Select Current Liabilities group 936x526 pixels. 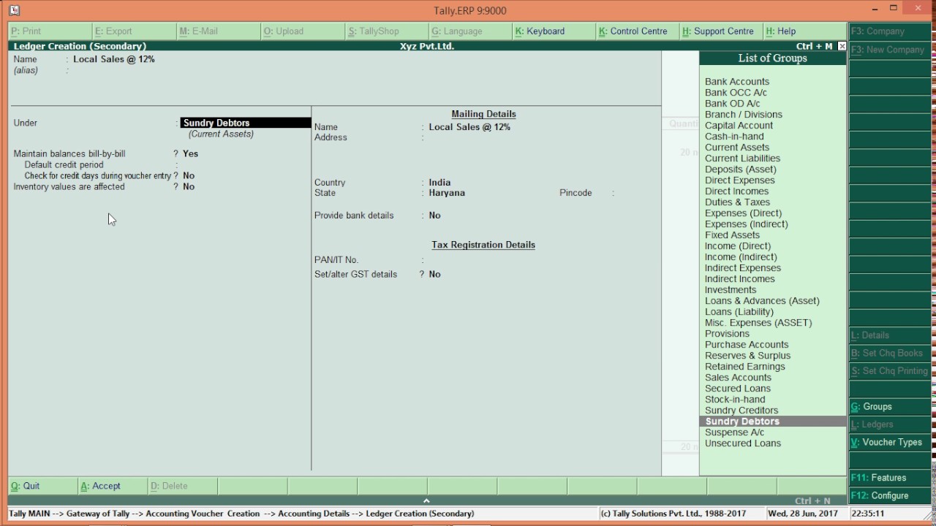[x=742, y=159]
